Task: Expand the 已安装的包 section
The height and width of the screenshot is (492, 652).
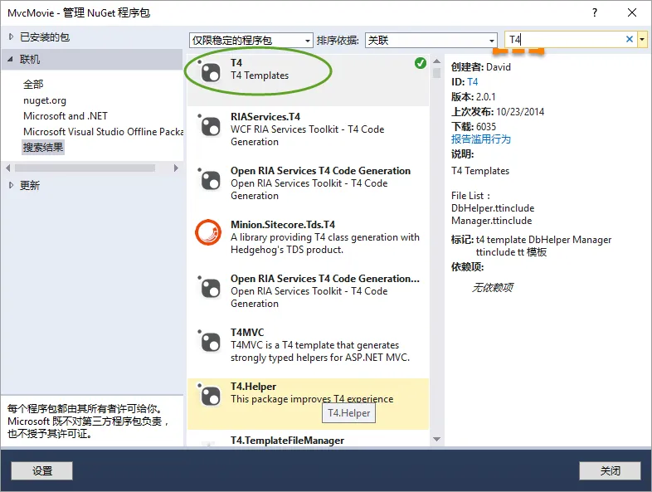Action: [x=12, y=37]
